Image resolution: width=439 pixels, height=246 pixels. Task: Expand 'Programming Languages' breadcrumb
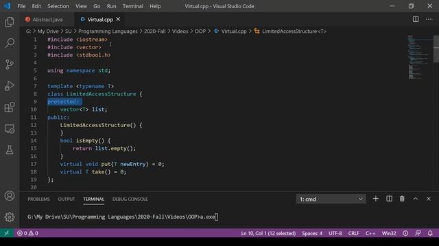108,31
